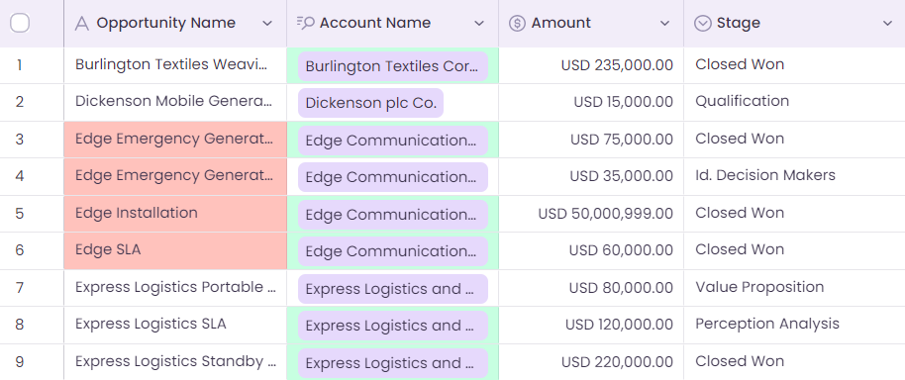The width and height of the screenshot is (905, 380).
Task: Toggle the select-all checkbox in header
Action: tap(20, 23)
